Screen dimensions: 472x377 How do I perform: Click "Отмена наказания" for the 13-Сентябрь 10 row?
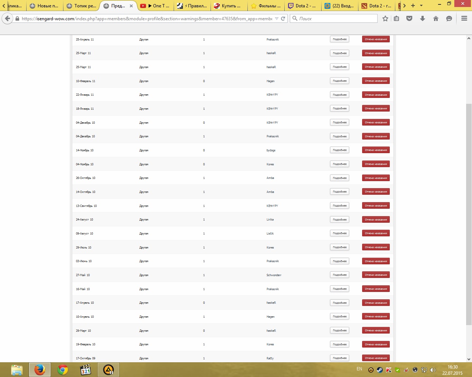376,205
